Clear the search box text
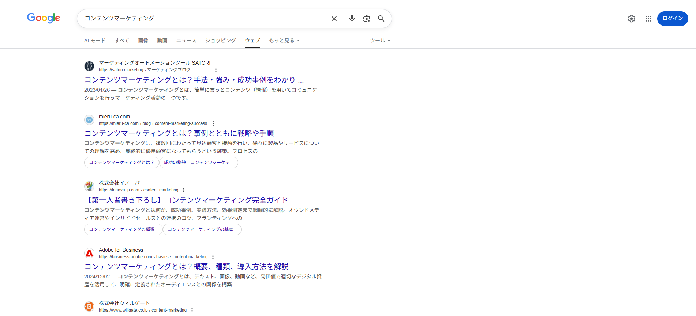The width and height of the screenshot is (696, 316). coord(334,19)
